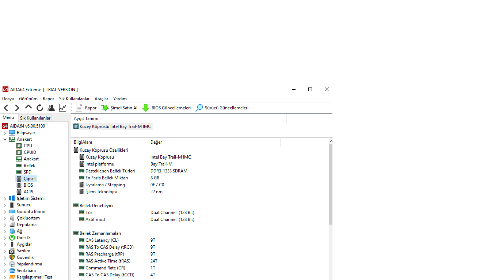Click the Veritabanı database icon
This screenshot has height=280, width=499.
click(x=12, y=271)
